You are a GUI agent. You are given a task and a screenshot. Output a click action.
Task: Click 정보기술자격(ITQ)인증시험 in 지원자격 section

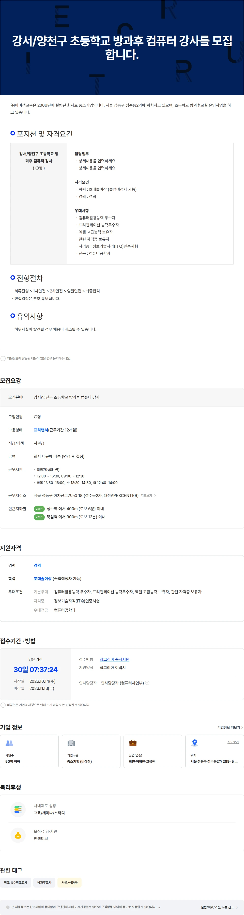point(77,601)
